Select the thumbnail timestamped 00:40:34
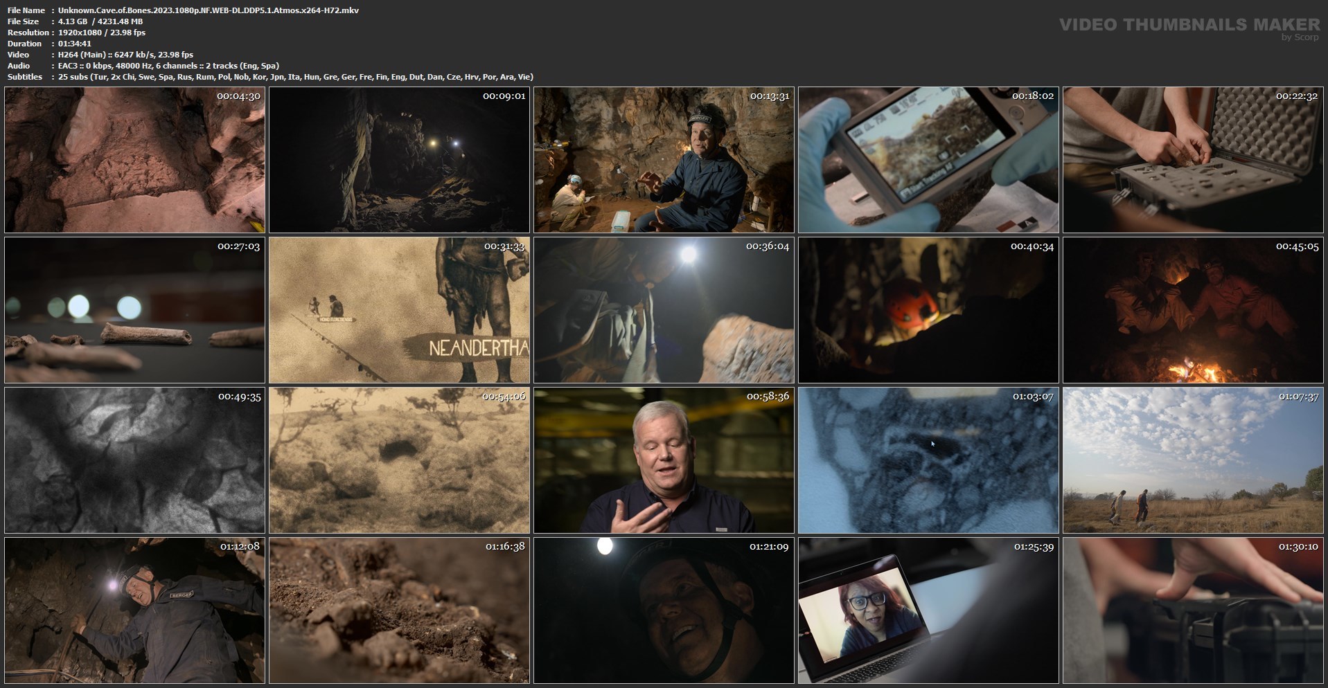Image resolution: width=1328 pixels, height=688 pixels. 928,310
